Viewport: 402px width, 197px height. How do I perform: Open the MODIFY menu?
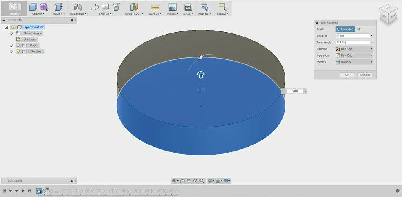click(59, 14)
